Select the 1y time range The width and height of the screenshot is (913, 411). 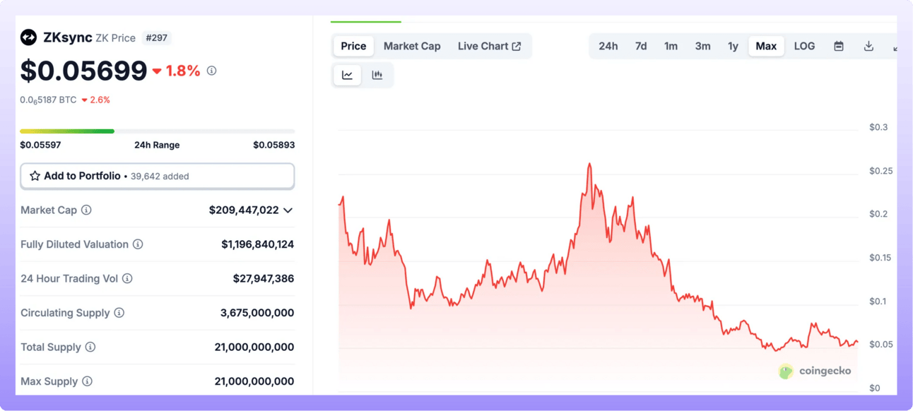[x=734, y=46]
